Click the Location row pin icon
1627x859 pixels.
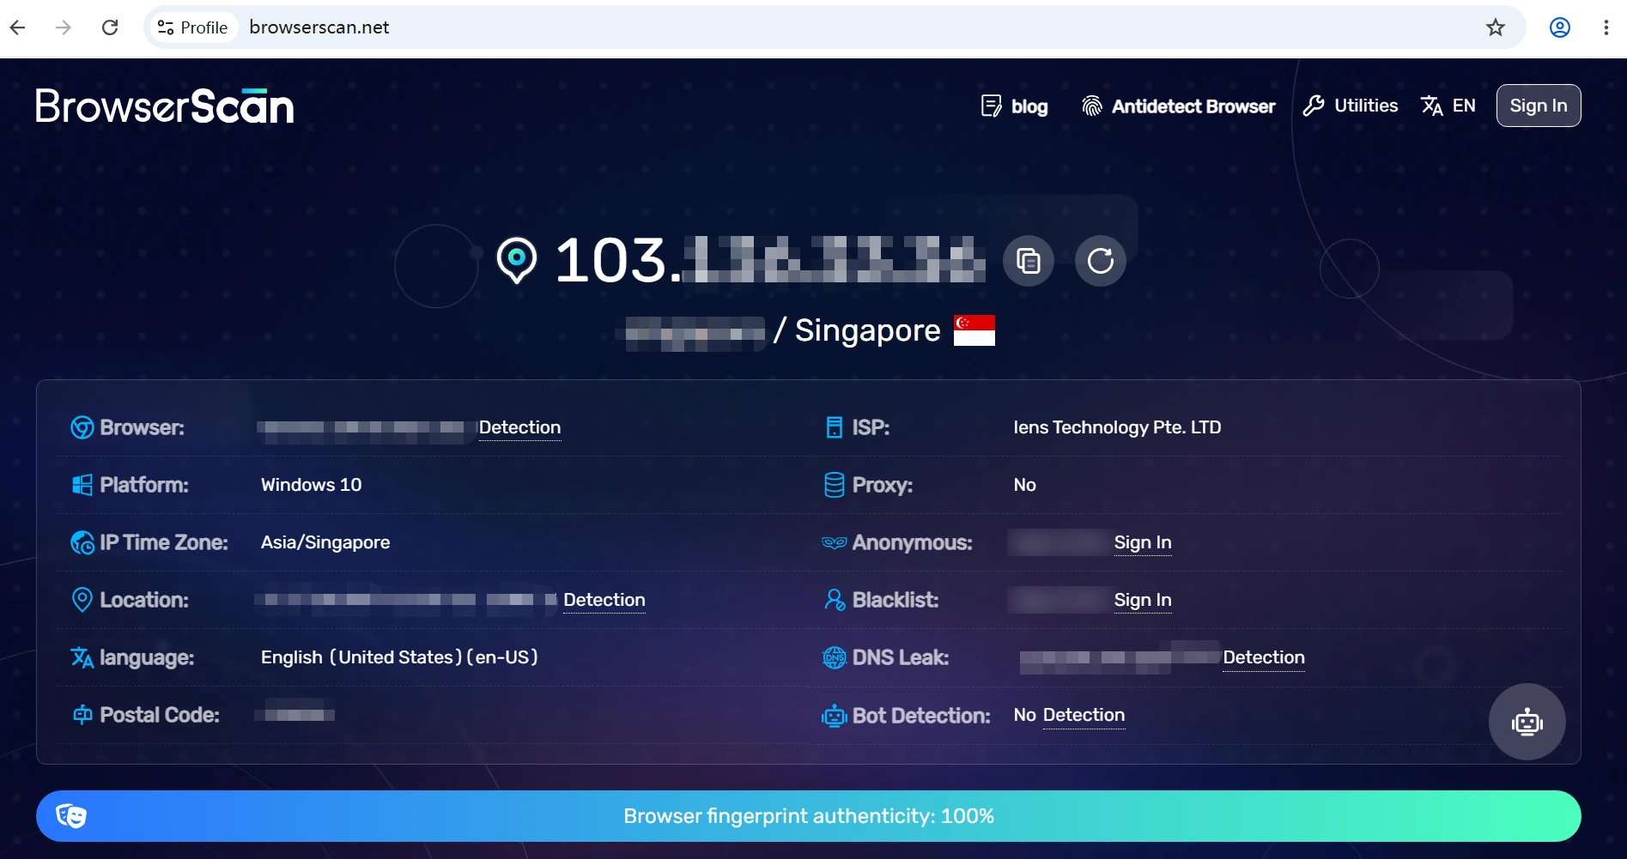point(82,600)
